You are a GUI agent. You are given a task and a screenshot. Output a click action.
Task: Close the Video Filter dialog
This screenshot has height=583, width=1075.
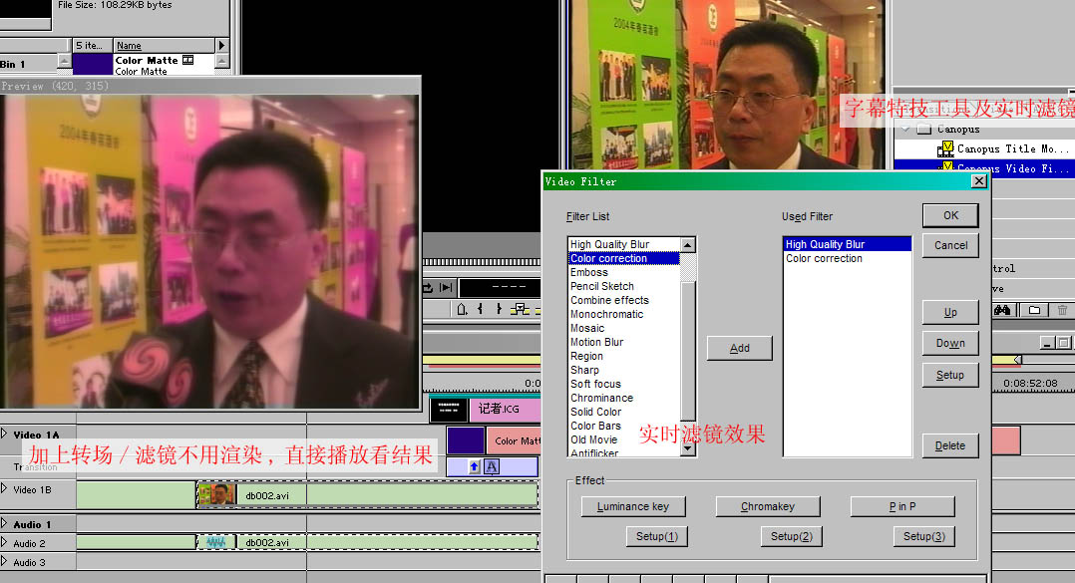pos(979,180)
